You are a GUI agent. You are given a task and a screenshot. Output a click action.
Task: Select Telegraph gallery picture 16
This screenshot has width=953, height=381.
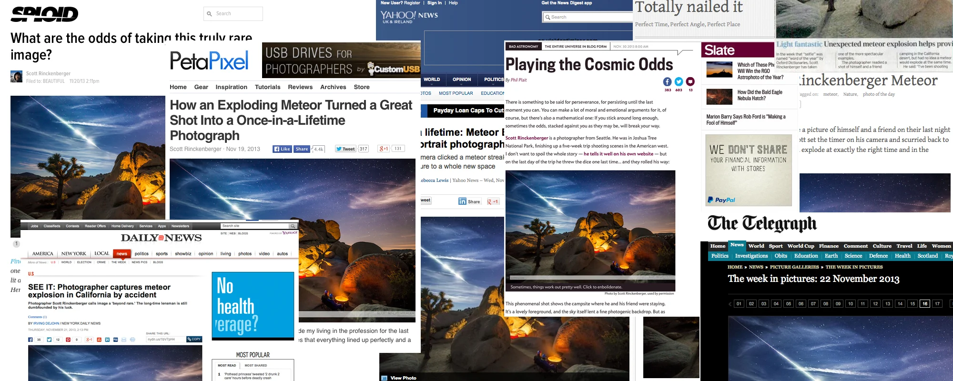[925, 304]
